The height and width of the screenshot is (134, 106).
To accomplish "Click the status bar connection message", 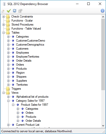I will pos(37,131).
